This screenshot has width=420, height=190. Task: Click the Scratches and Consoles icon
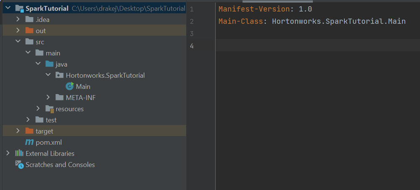pos(19,164)
